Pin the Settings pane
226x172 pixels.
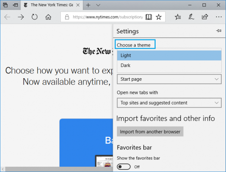click(219, 31)
